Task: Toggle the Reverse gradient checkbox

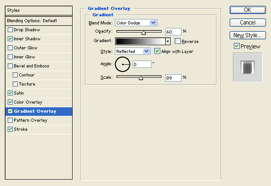Action: [177, 41]
